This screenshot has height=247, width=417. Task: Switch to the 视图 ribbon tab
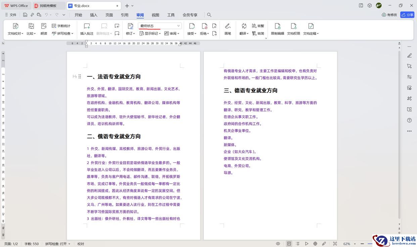(x=155, y=15)
